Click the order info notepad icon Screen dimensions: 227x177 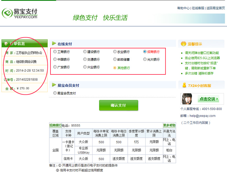(6, 44)
